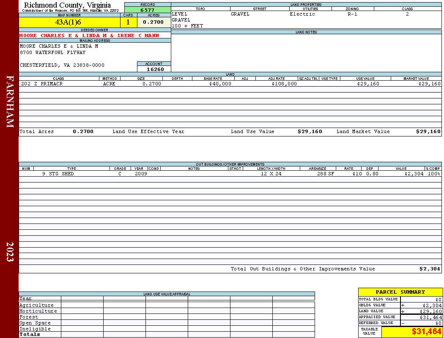The width and height of the screenshot is (444, 338).
Task: Click the adjusted rate $108,000
Action: click(x=284, y=84)
